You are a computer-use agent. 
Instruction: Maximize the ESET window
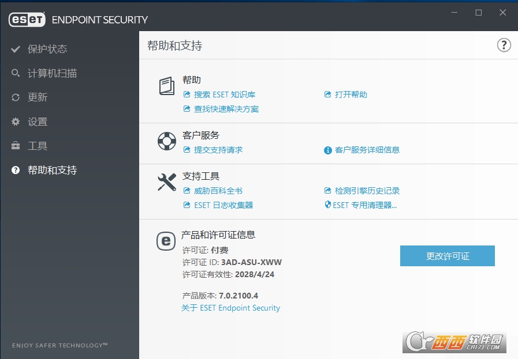(478, 13)
